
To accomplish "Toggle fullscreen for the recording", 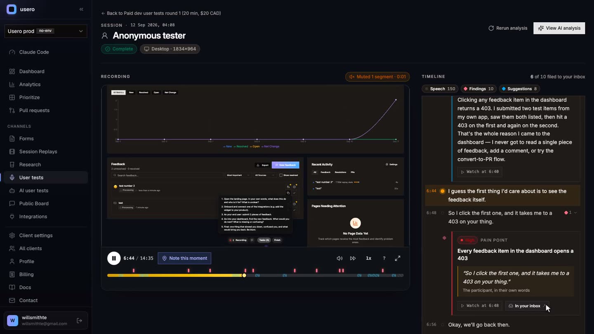I will coord(398,258).
